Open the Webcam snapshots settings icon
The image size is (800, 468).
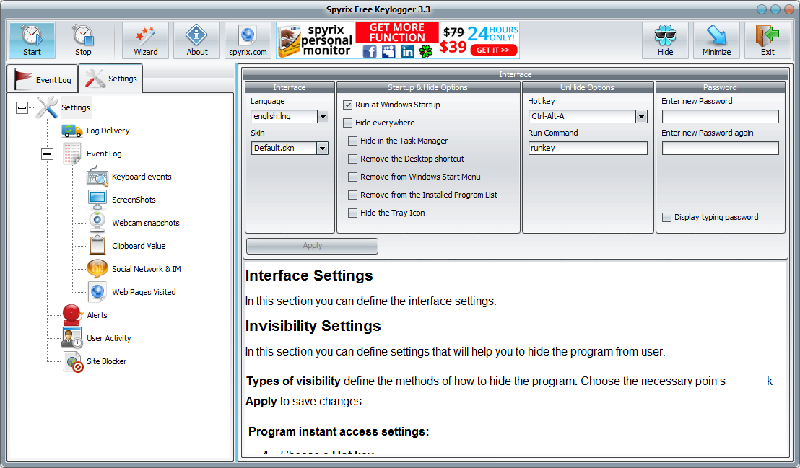(97, 222)
